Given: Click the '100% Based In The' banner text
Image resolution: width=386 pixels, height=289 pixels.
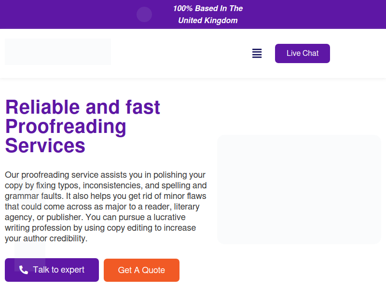Looking at the screenshot, I should (x=208, y=8).
